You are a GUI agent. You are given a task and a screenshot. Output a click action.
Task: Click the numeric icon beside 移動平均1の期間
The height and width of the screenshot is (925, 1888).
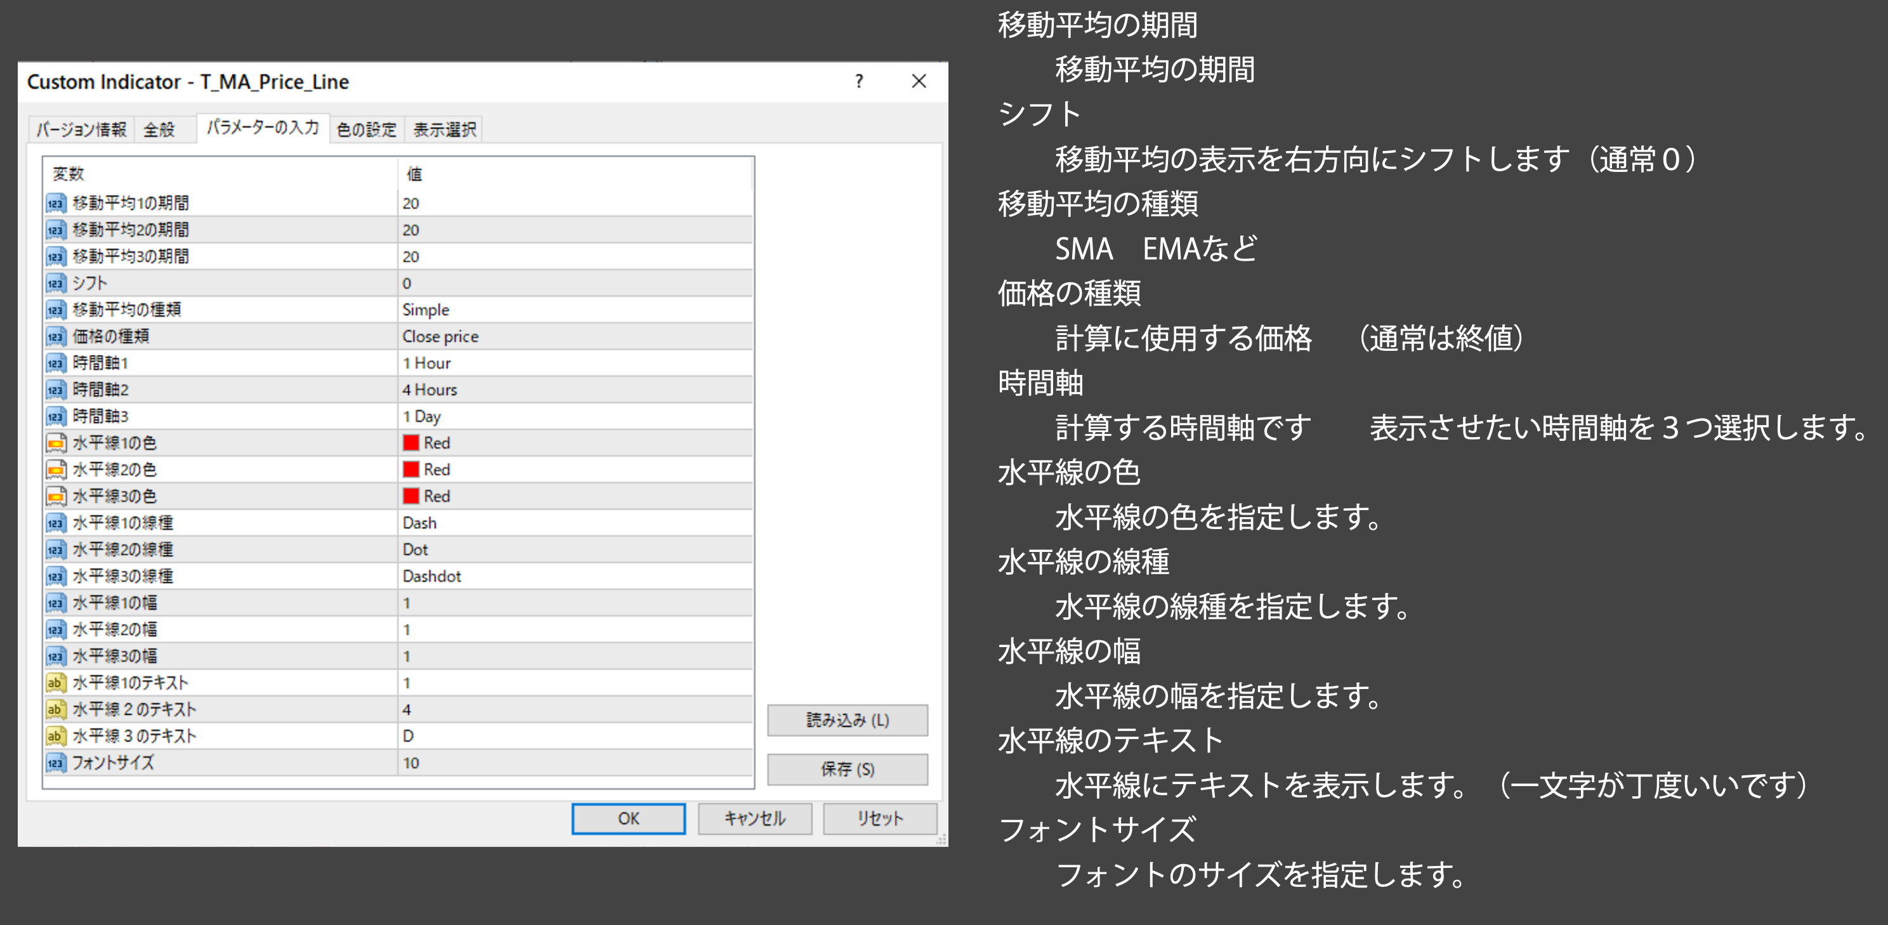click(x=56, y=203)
